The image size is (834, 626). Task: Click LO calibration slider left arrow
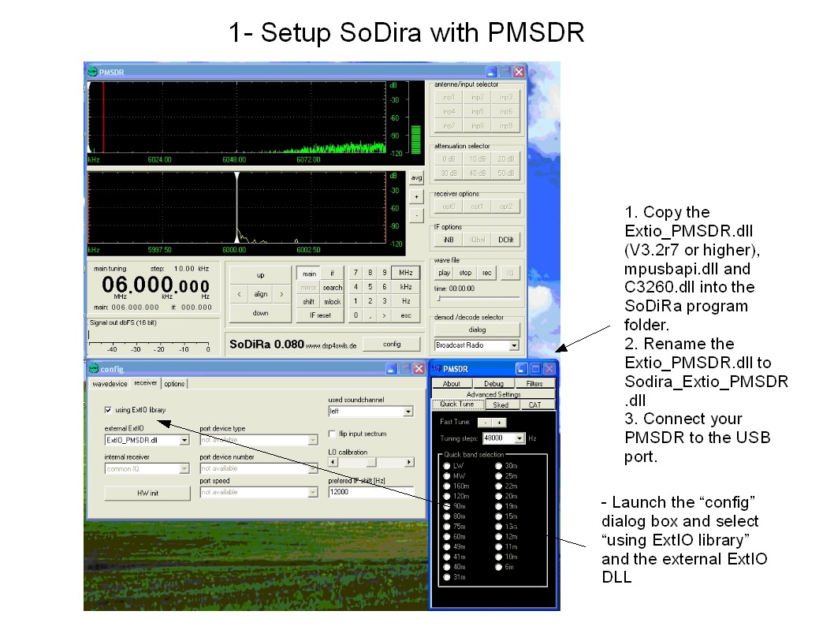point(333,462)
